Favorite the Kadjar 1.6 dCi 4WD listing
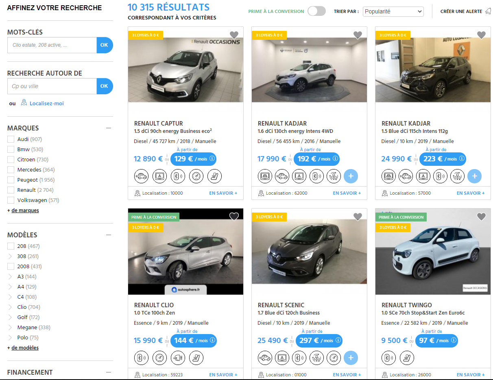 click(x=358, y=35)
